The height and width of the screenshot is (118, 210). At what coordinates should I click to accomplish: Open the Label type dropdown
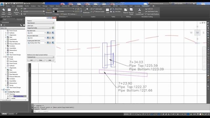pyautogui.click(x=39, y=28)
